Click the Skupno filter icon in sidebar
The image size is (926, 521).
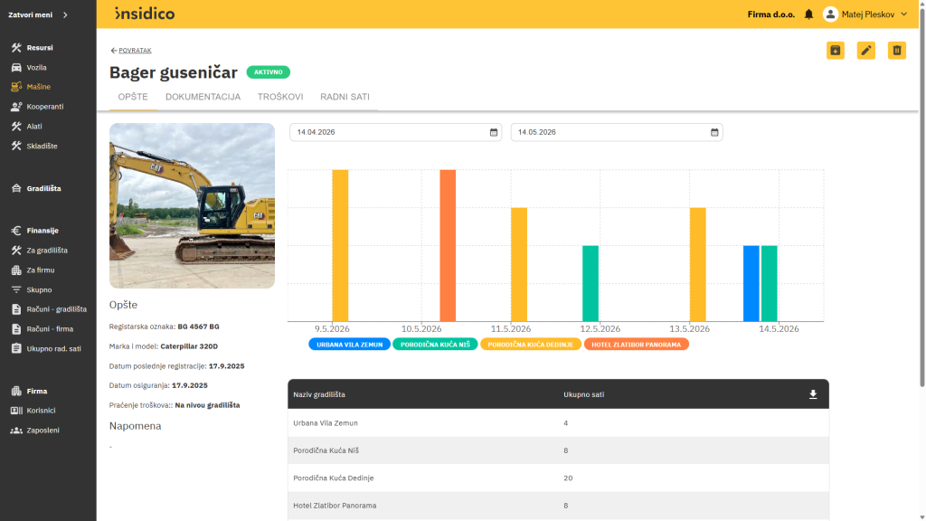point(16,289)
